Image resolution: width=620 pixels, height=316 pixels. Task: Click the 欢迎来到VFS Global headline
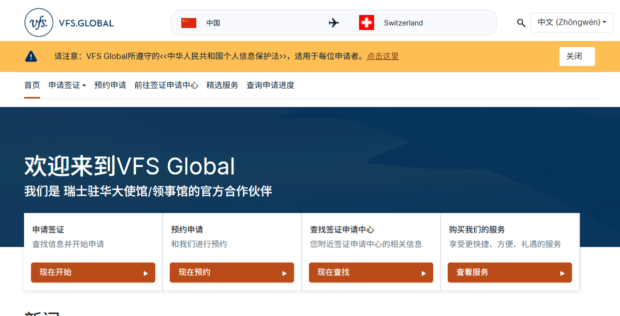coord(130,166)
